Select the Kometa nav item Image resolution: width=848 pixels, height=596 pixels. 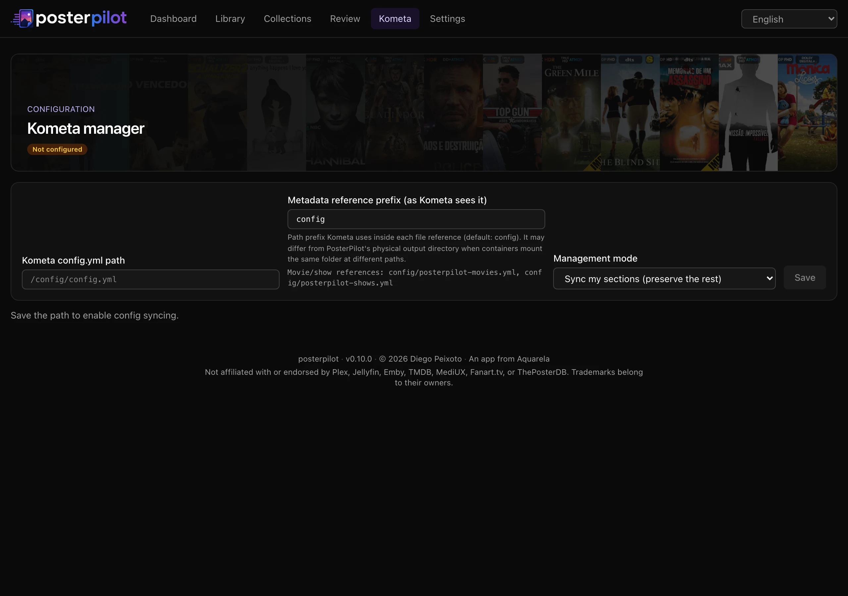click(x=395, y=19)
